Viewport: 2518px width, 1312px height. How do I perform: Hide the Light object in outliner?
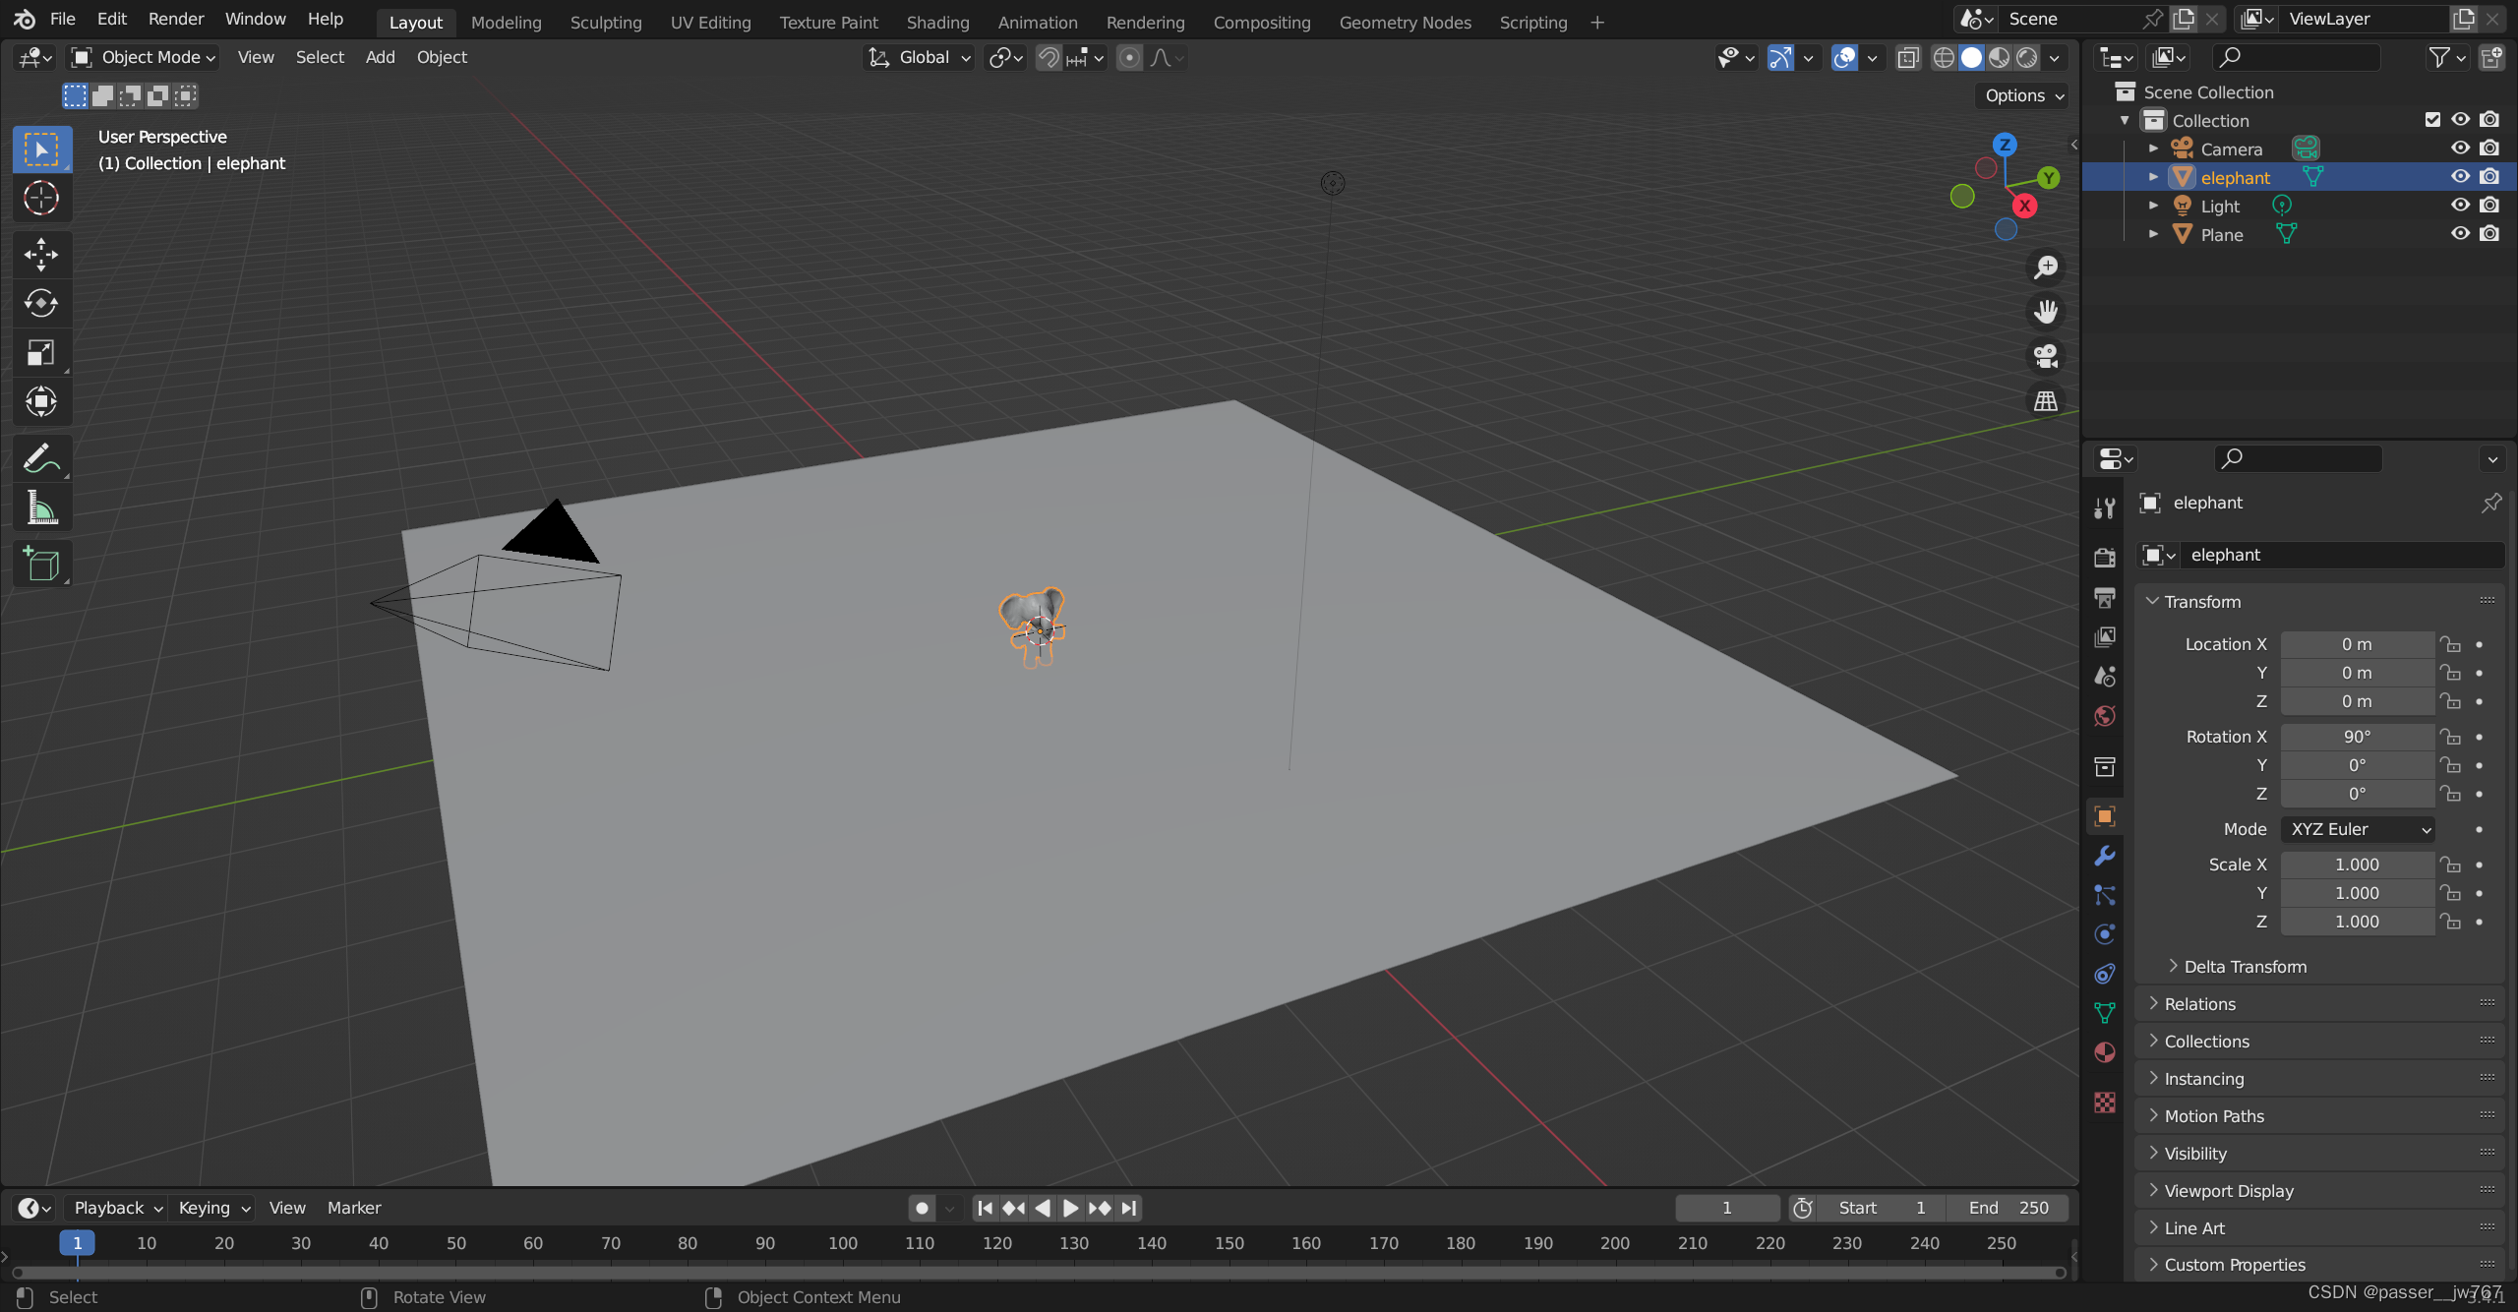[2460, 206]
